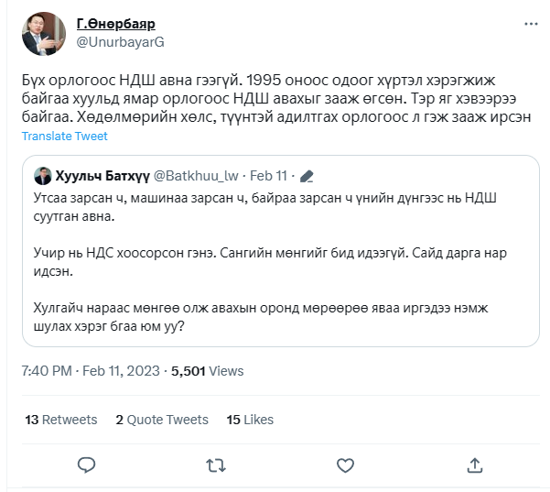Click the reply speech bubble icon
Viewport: 550px width, 492px height.
tap(86, 465)
